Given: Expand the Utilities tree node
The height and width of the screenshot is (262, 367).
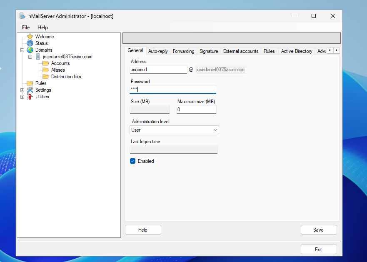Looking at the screenshot, I should 22,97.
